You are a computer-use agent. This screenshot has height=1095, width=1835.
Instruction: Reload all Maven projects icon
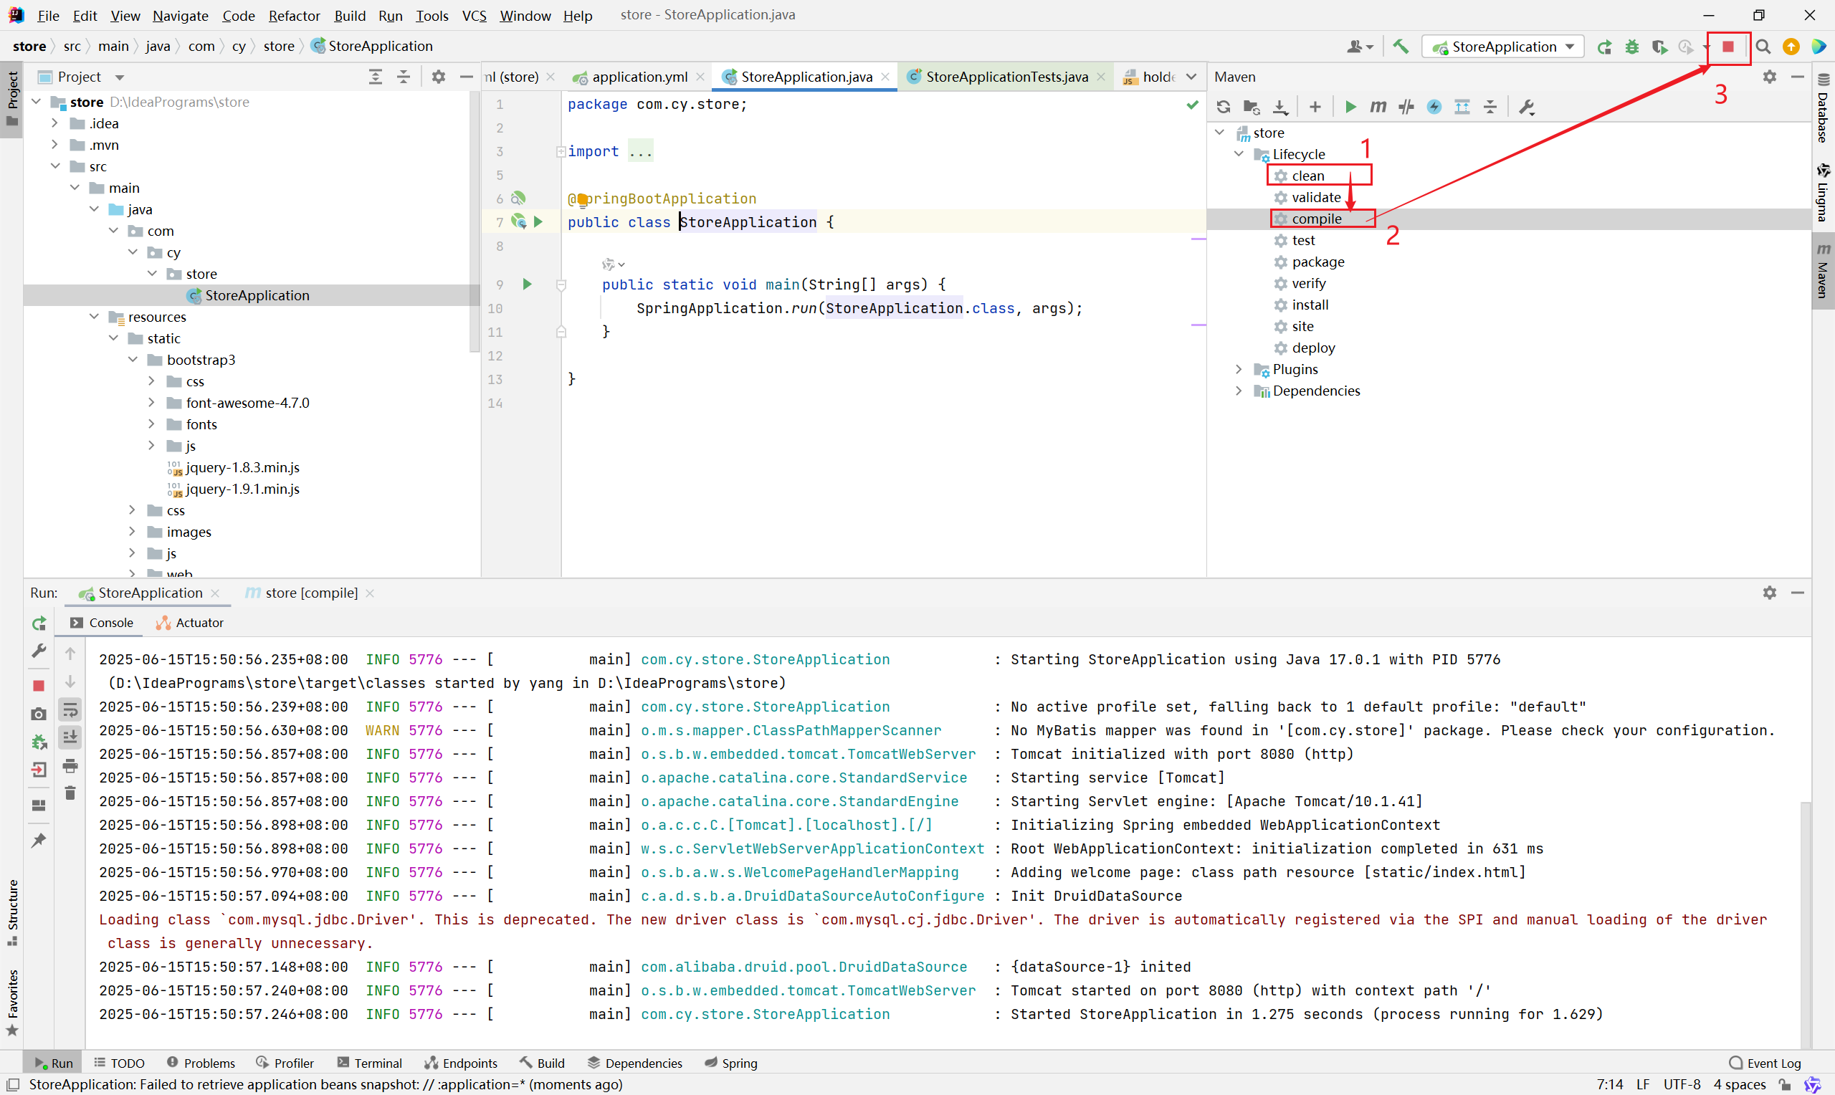pyautogui.click(x=1223, y=107)
